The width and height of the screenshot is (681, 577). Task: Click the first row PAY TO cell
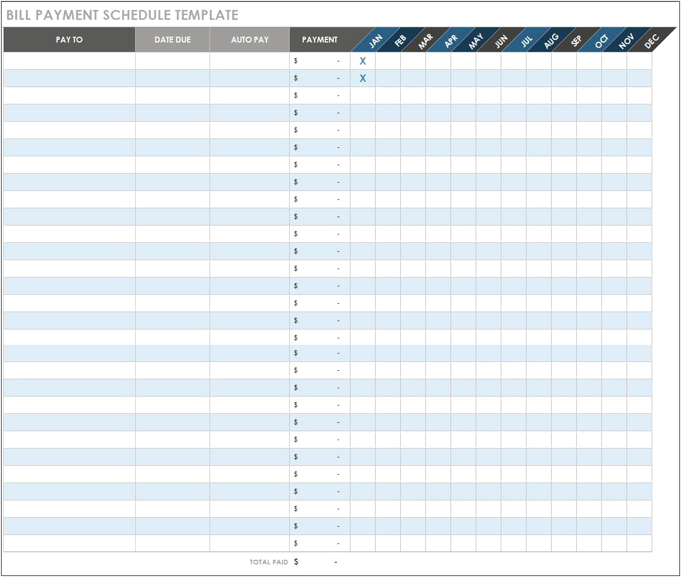point(69,61)
